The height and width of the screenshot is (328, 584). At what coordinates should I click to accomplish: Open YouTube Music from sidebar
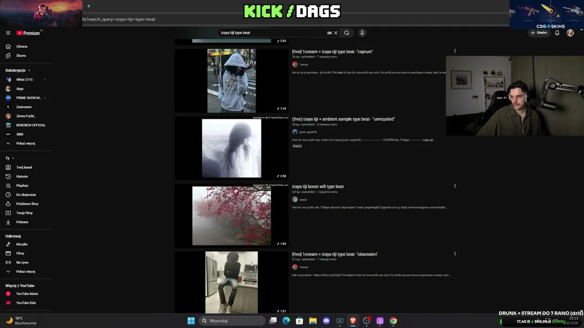(x=27, y=294)
